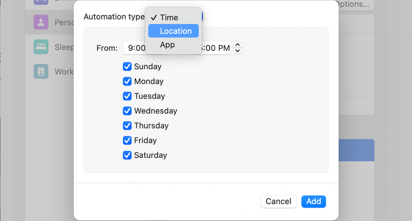412x221 pixels.
Task: Toggle the Wednesday checkbox
Action: 127,111
